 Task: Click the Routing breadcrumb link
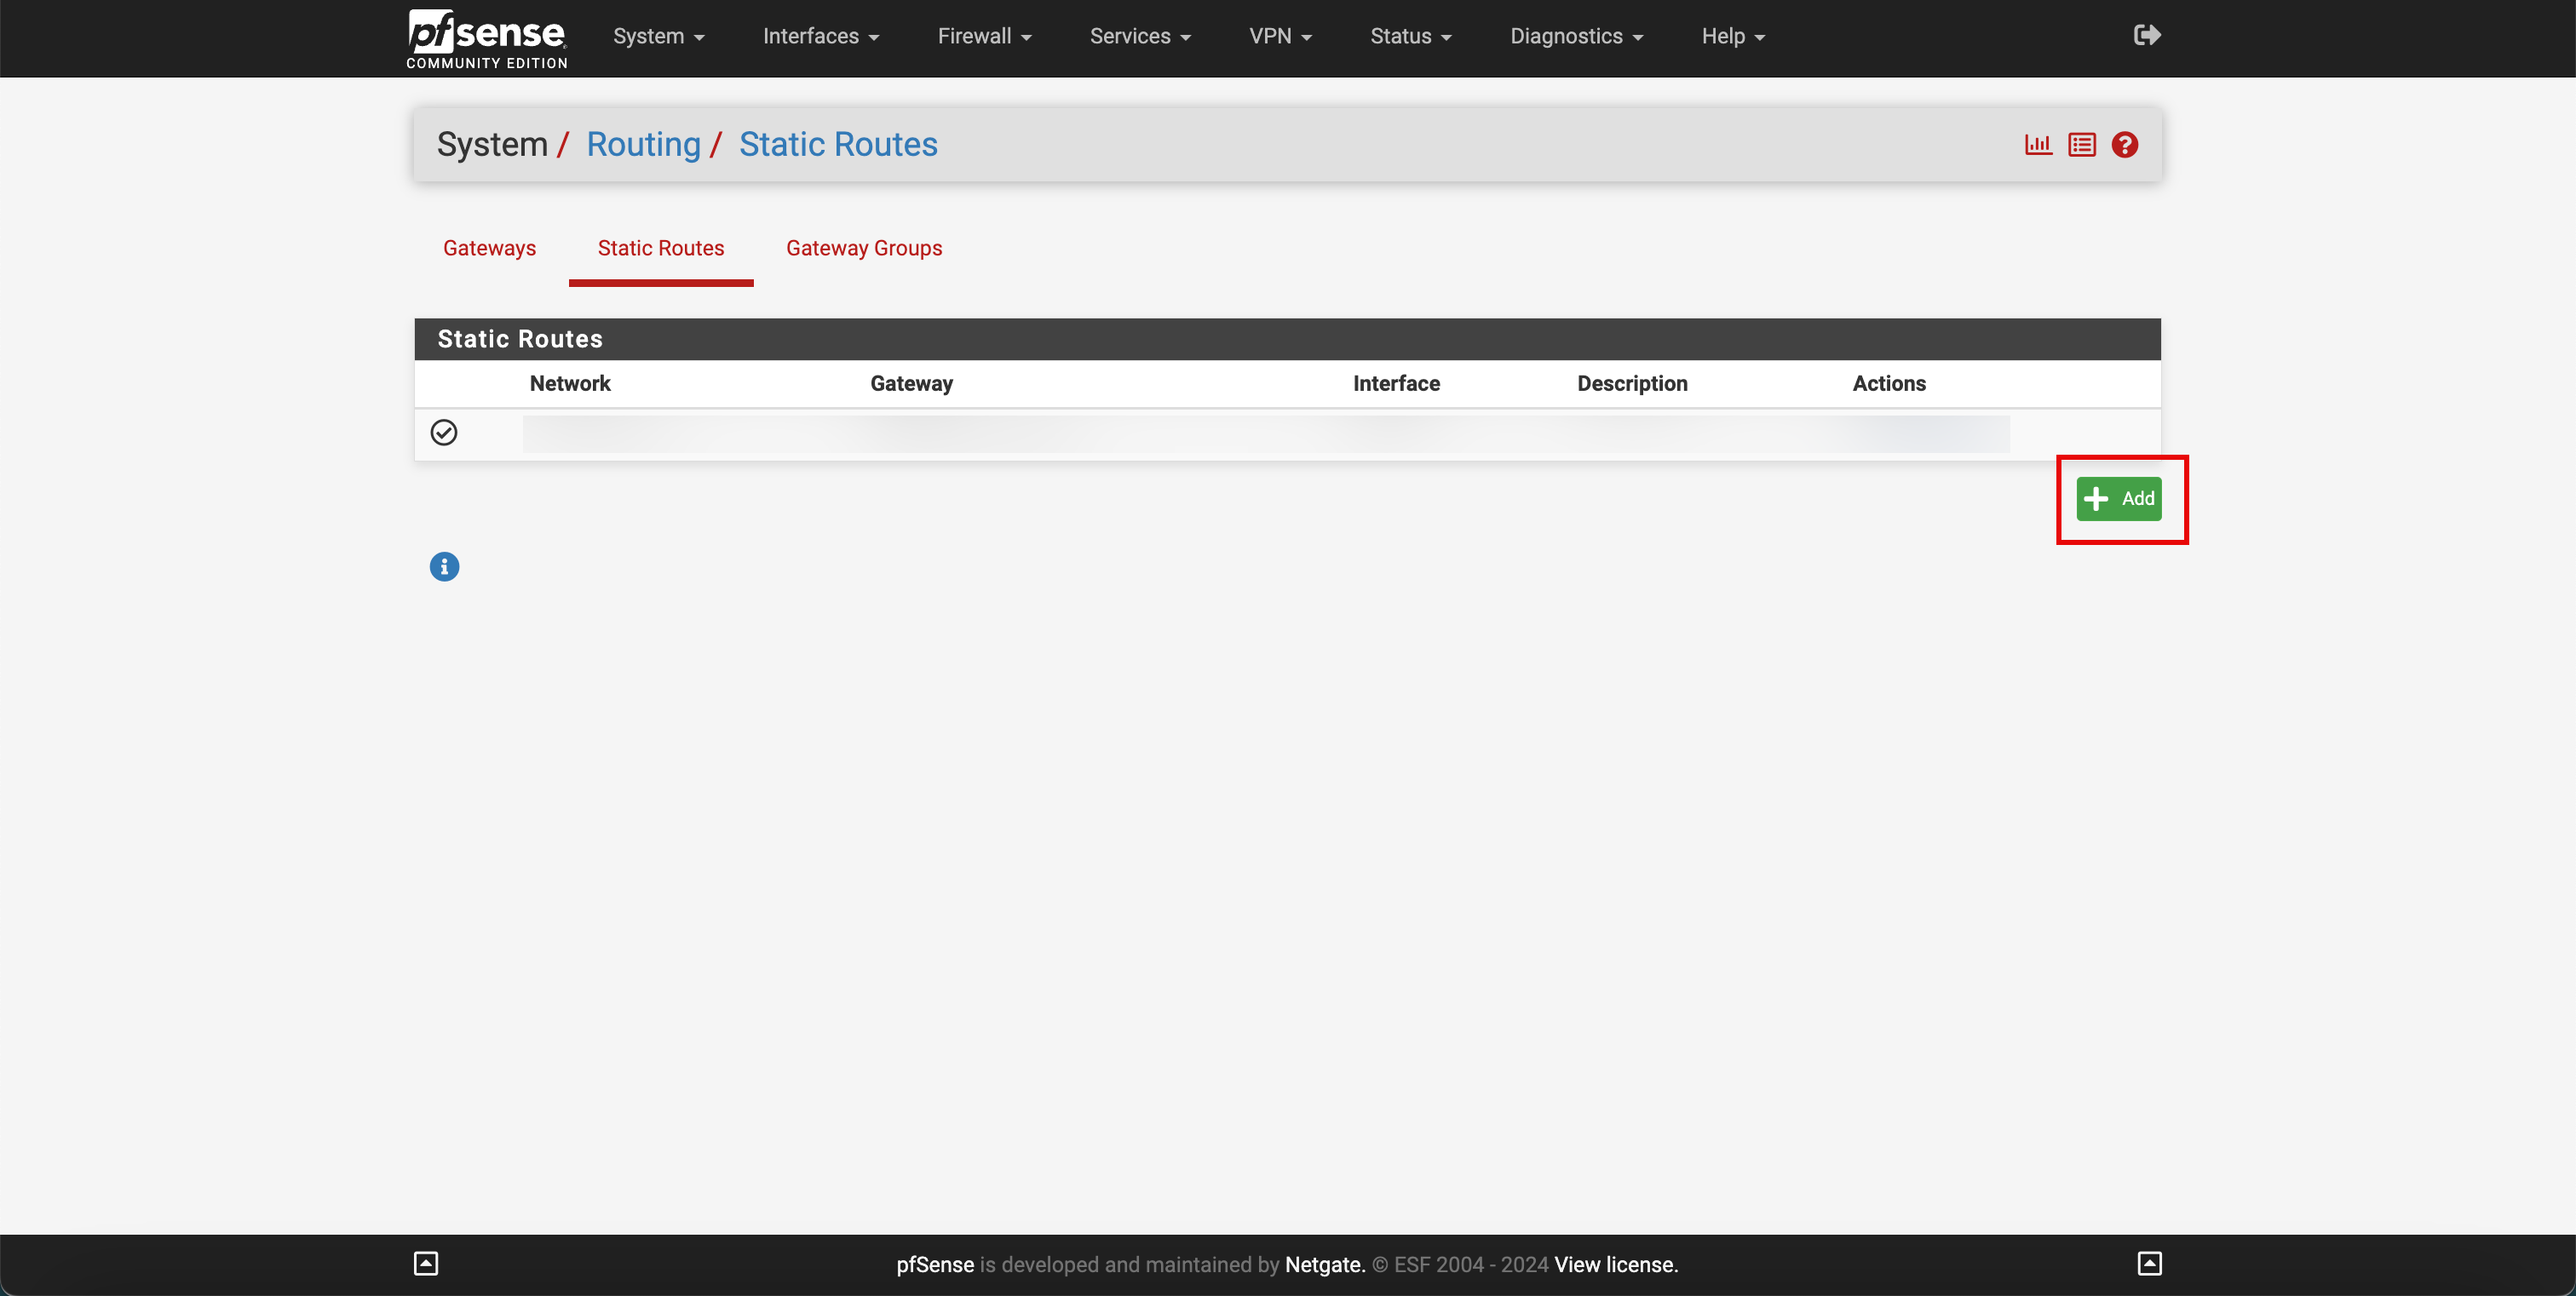click(643, 144)
